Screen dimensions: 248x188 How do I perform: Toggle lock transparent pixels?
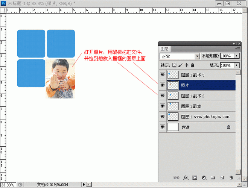pyautogui.click(x=174, y=65)
